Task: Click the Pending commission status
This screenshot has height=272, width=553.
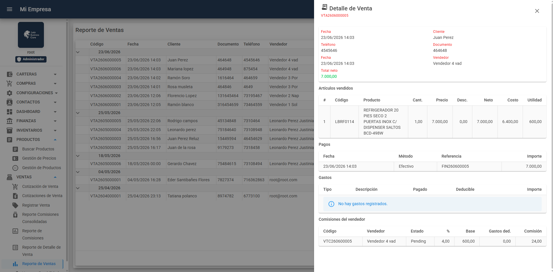Action: point(418,241)
